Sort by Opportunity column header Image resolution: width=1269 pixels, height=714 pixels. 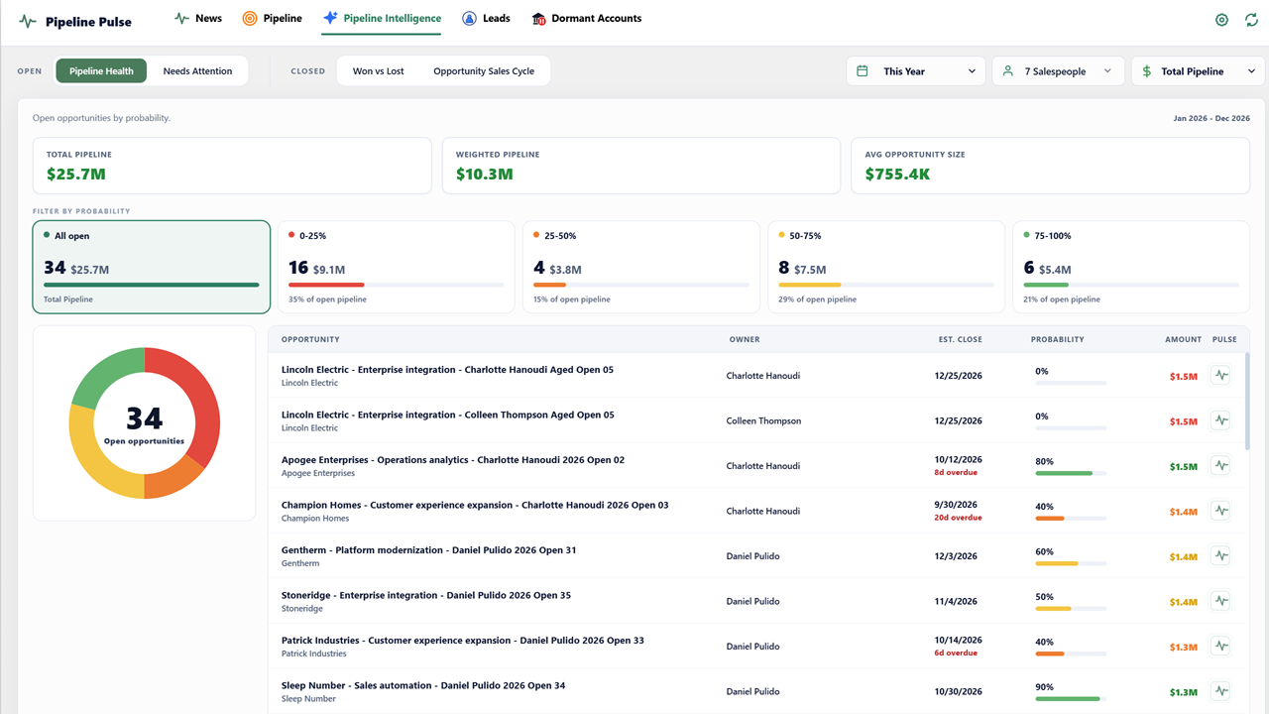coord(310,339)
